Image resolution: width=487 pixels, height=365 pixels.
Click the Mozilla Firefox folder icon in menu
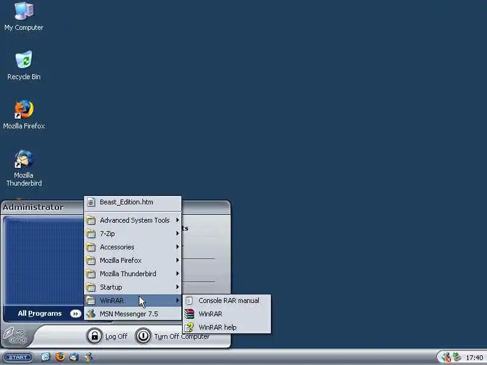(91, 260)
